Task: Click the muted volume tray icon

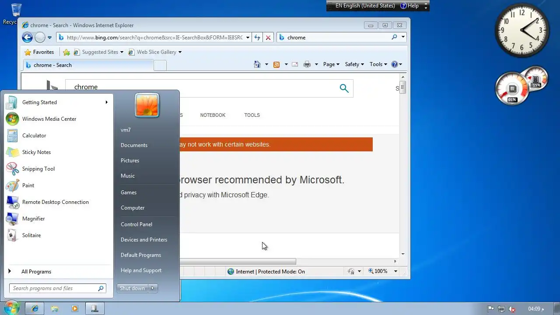Action: pos(512,309)
